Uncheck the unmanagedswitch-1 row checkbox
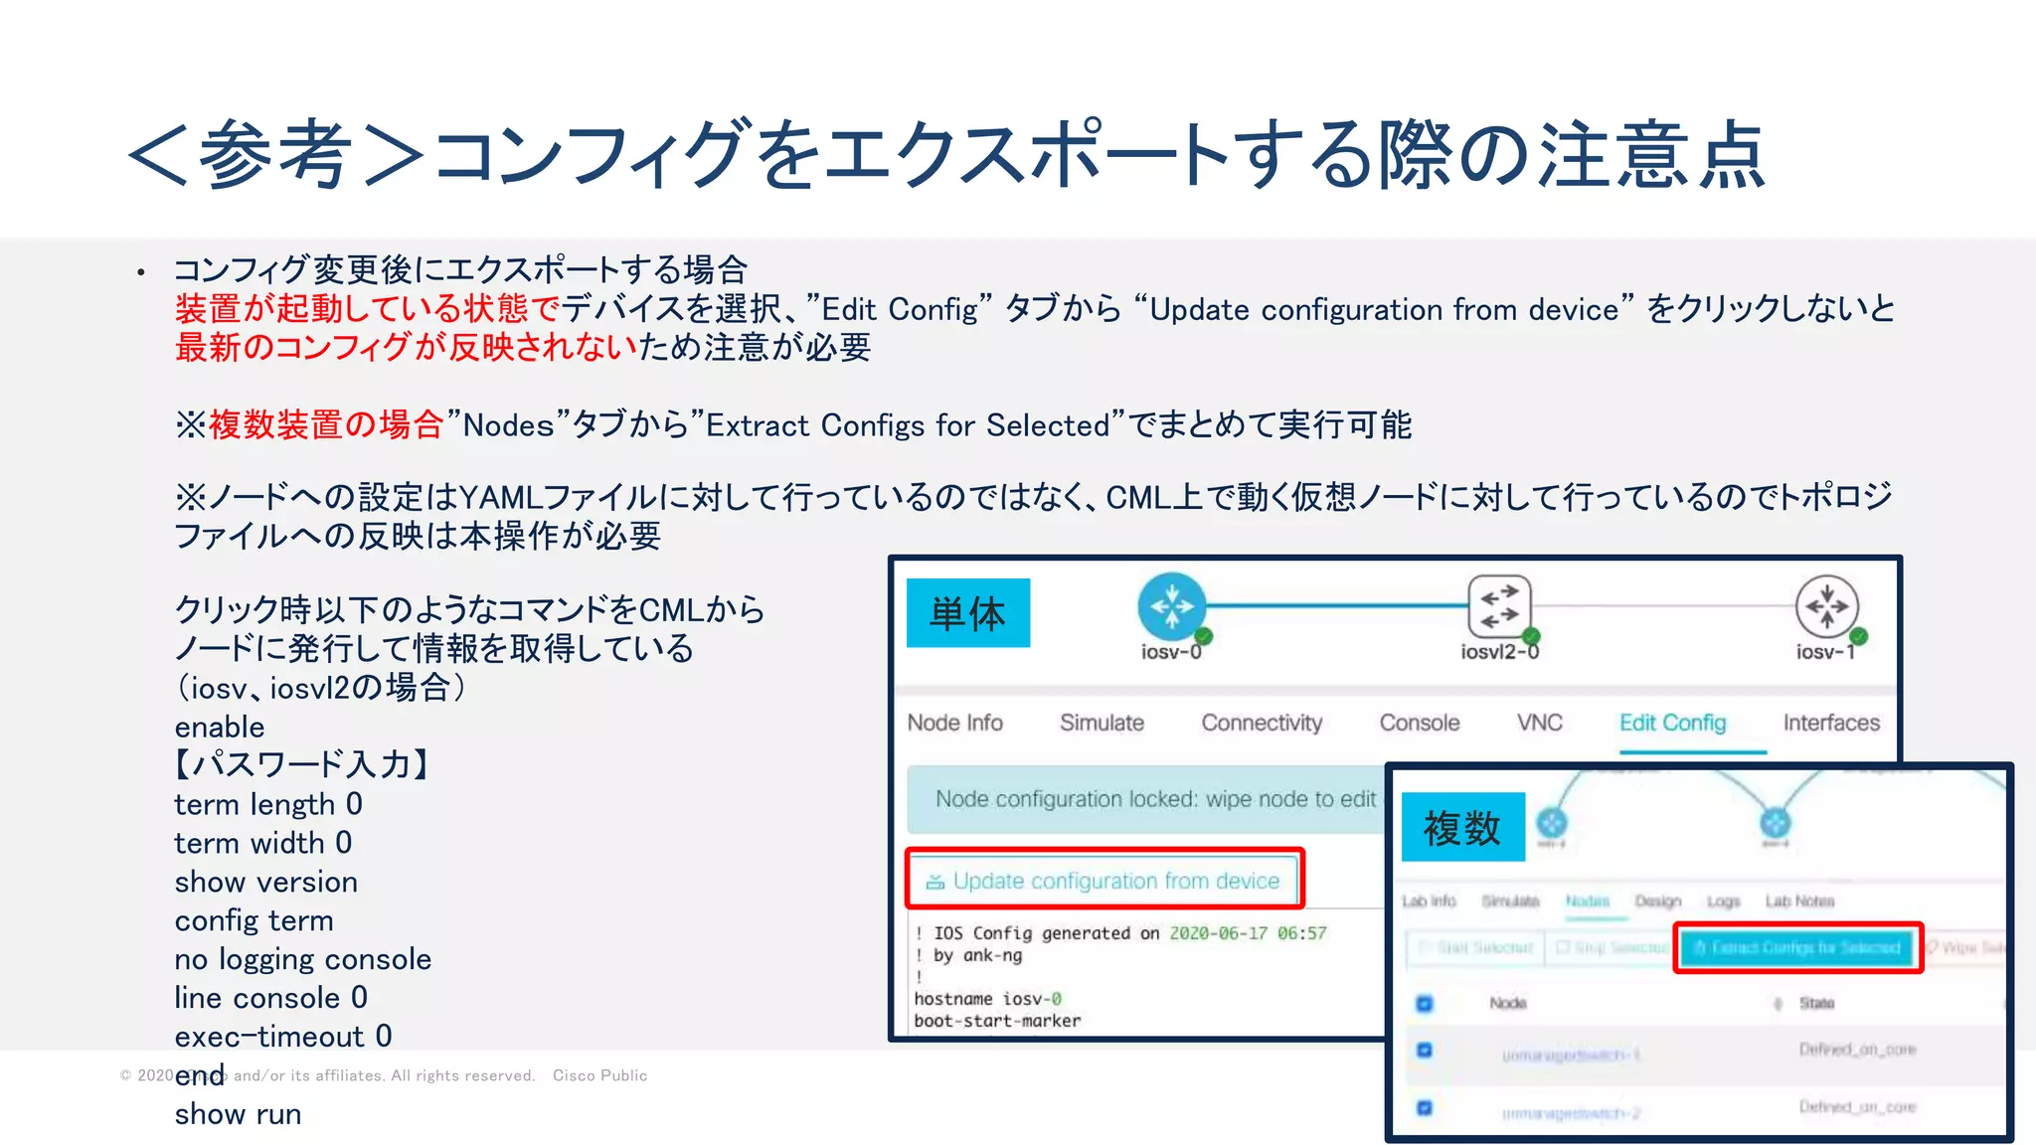2036x1145 pixels. [1425, 1050]
